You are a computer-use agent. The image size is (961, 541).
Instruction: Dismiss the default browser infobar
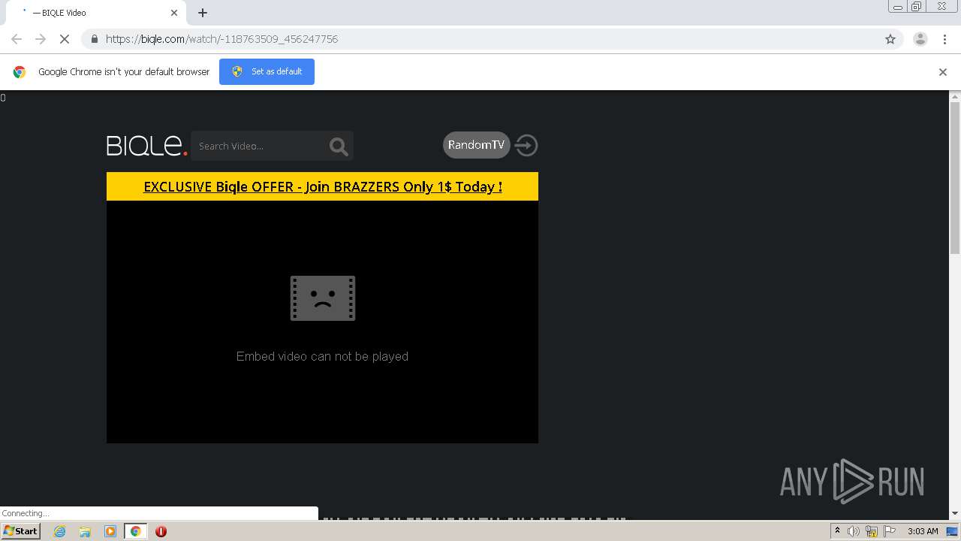[x=943, y=72]
